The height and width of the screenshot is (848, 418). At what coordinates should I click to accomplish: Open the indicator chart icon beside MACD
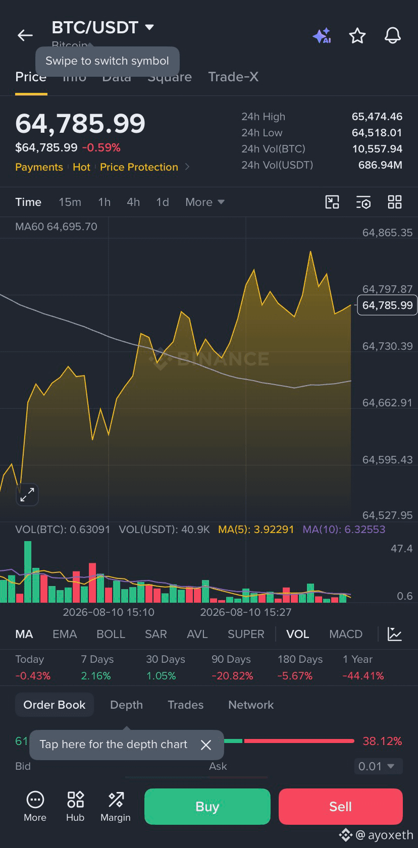point(395,634)
